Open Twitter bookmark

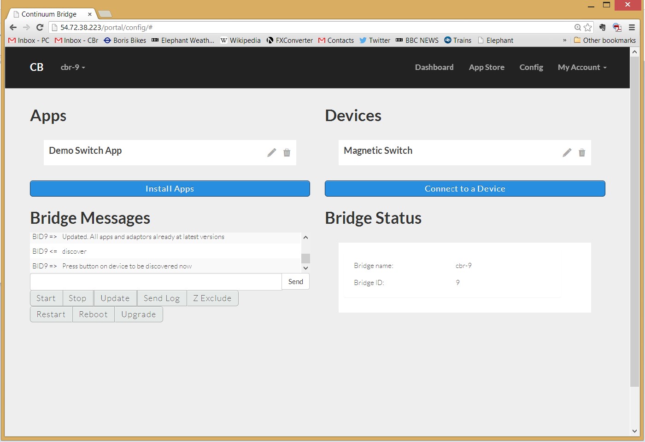pos(375,40)
